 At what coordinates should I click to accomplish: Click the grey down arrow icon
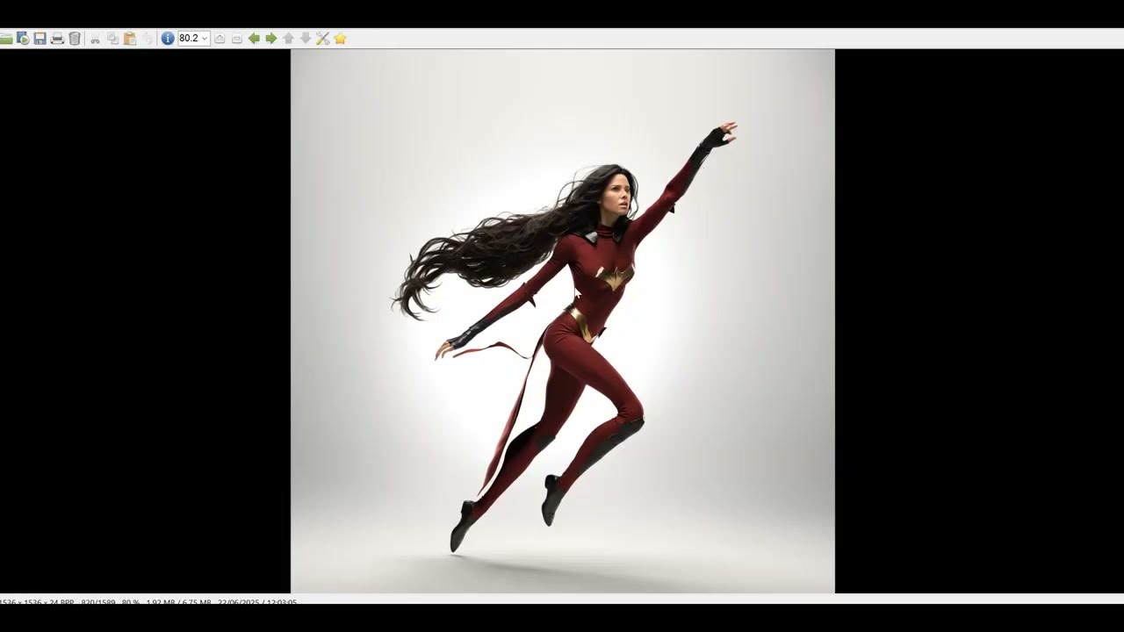click(306, 39)
